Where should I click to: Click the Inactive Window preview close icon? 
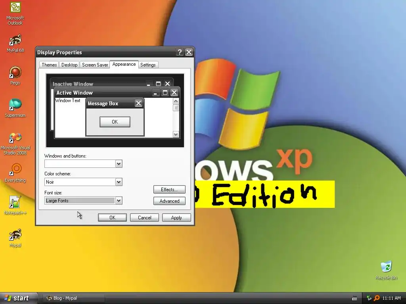[x=168, y=84]
